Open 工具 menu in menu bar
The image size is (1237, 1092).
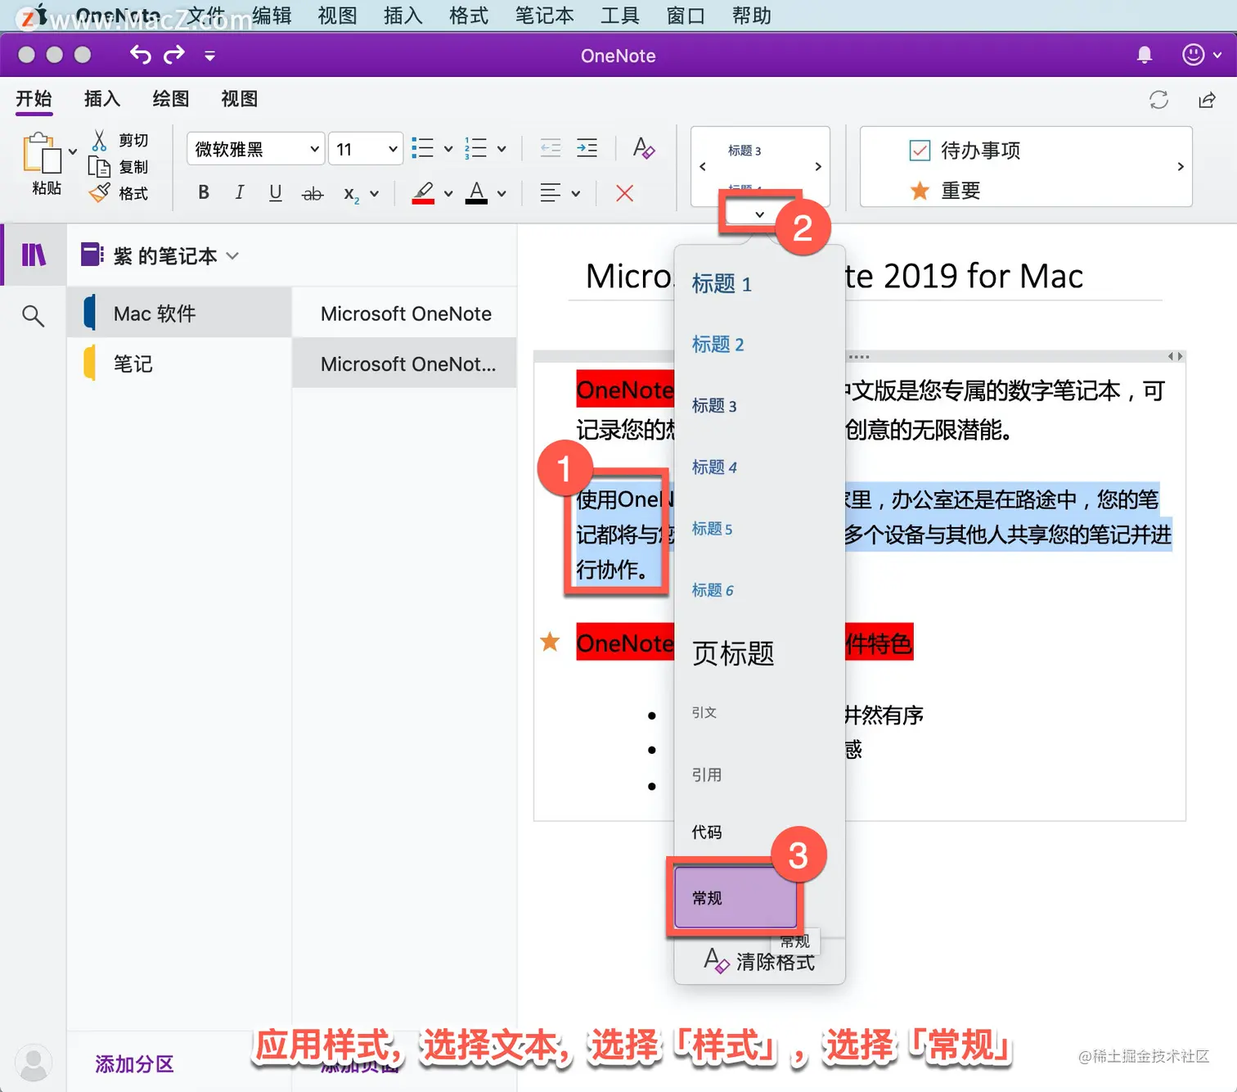[619, 16]
